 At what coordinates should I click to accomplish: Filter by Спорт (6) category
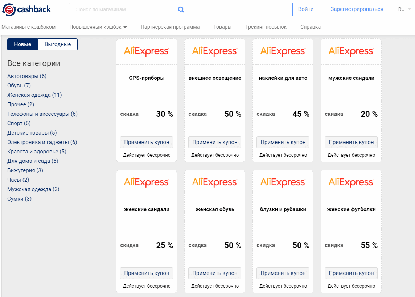(19, 123)
